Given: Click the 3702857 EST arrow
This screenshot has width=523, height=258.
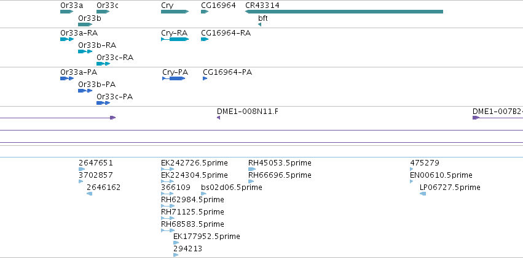Looking at the screenshot, I should (81, 181).
